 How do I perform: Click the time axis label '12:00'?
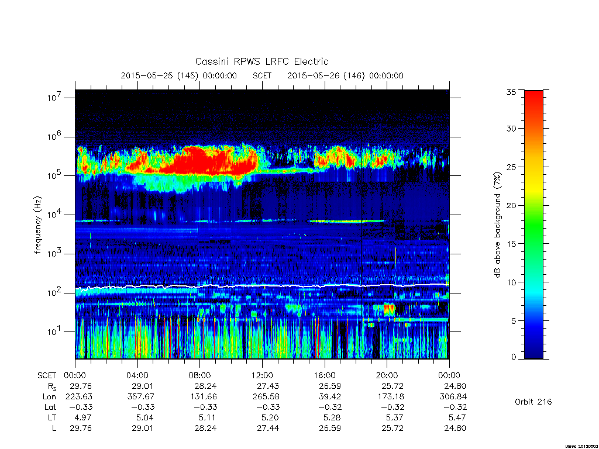pos(262,375)
